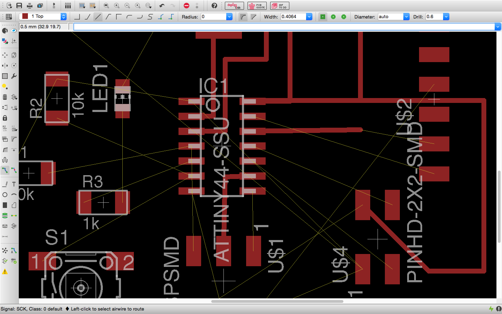
Task: Click the Zoom out icon
Action: click(127, 6)
